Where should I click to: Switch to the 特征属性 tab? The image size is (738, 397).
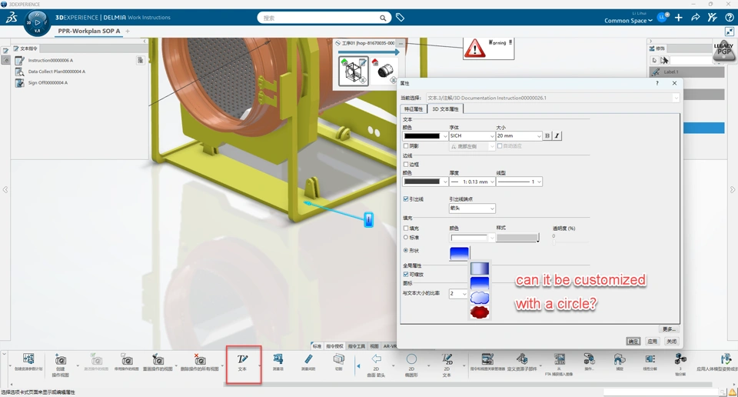tap(414, 108)
